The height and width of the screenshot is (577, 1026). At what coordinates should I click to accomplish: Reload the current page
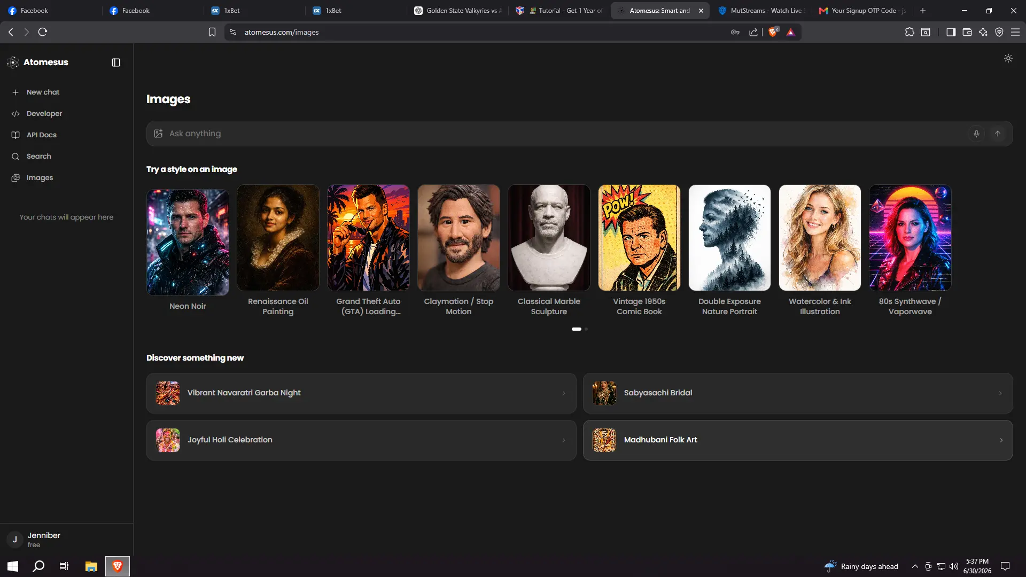pyautogui.click(x=43, y=32)
